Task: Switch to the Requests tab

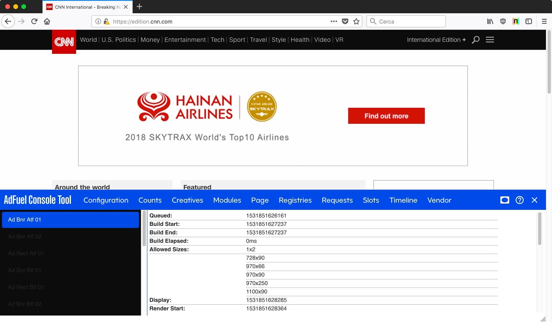Action: [x=337, y=200]
